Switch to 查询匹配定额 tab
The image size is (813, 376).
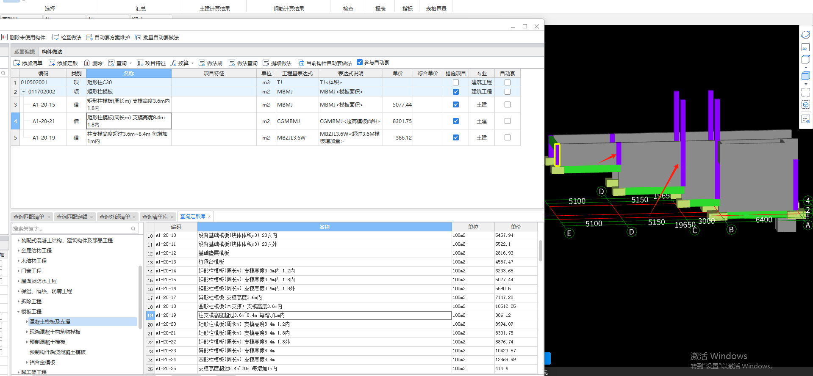coord(72,217)
